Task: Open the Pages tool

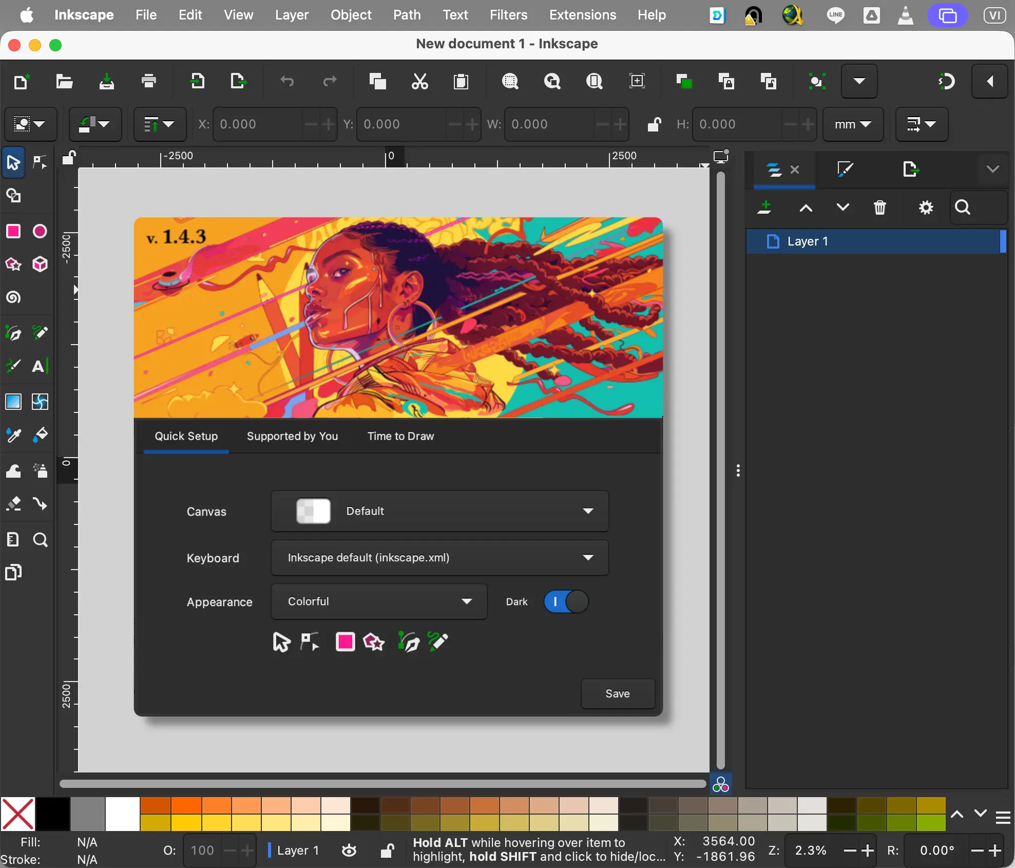Action: pyautogui.click(x=13, y=572)
